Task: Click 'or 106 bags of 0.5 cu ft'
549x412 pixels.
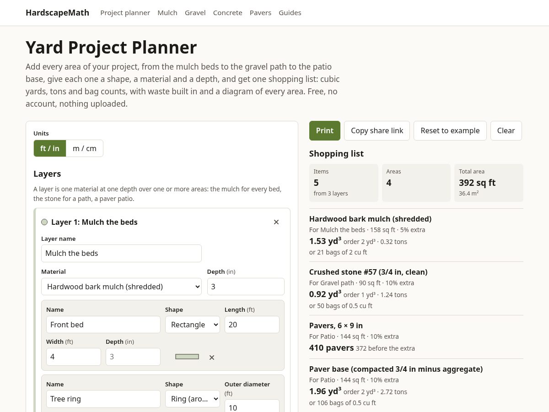Action: point(343,403)
